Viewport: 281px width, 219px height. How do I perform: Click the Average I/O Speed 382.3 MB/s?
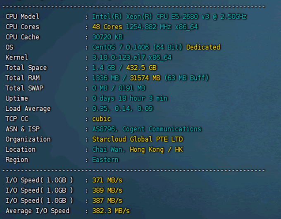pyautogui.click(x=111, y=211)
